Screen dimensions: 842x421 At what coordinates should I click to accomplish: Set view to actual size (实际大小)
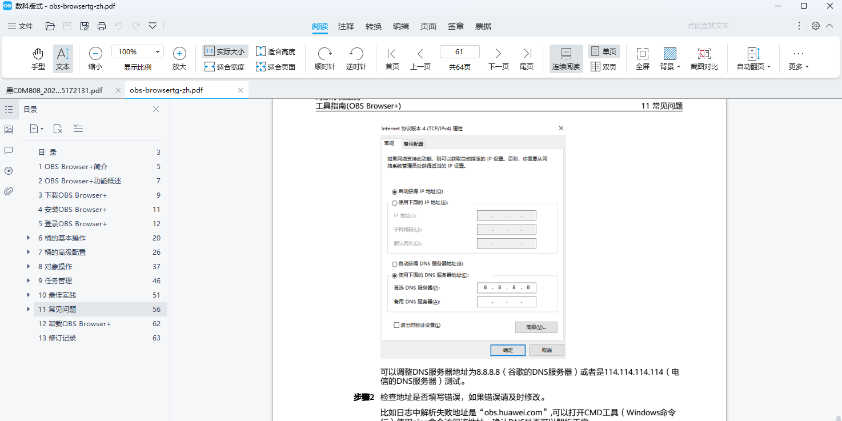(225, 51)
